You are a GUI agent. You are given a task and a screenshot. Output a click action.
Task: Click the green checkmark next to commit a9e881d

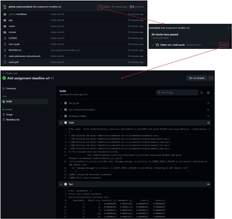pos(100,7)
